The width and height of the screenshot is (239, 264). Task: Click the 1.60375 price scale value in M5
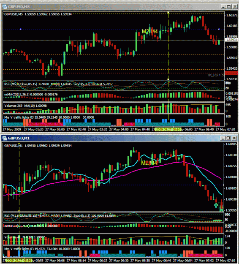(x=232, y=15)
